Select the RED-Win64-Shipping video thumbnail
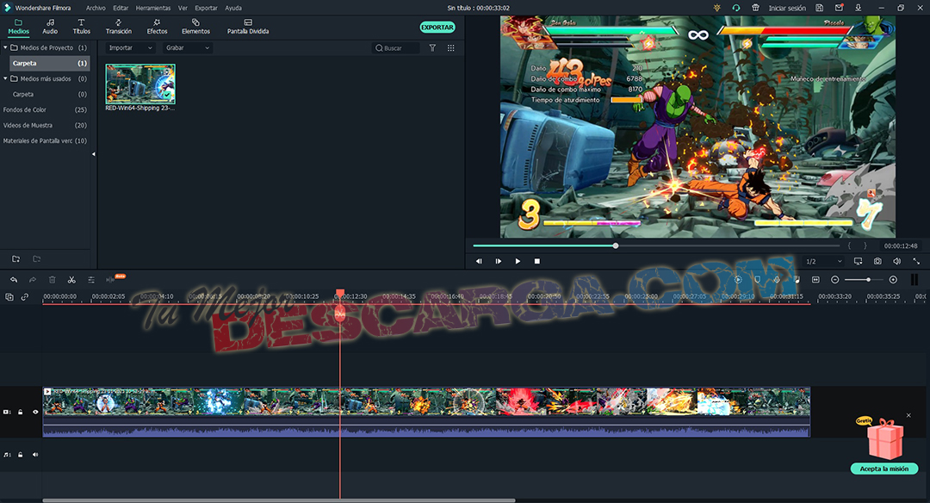This screenshot has height=503, width=930. (x=140, y=84)
